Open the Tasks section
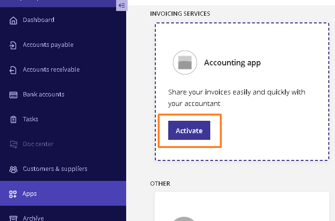Viewport: 335px width, 221px height. (x=63, y=119)
